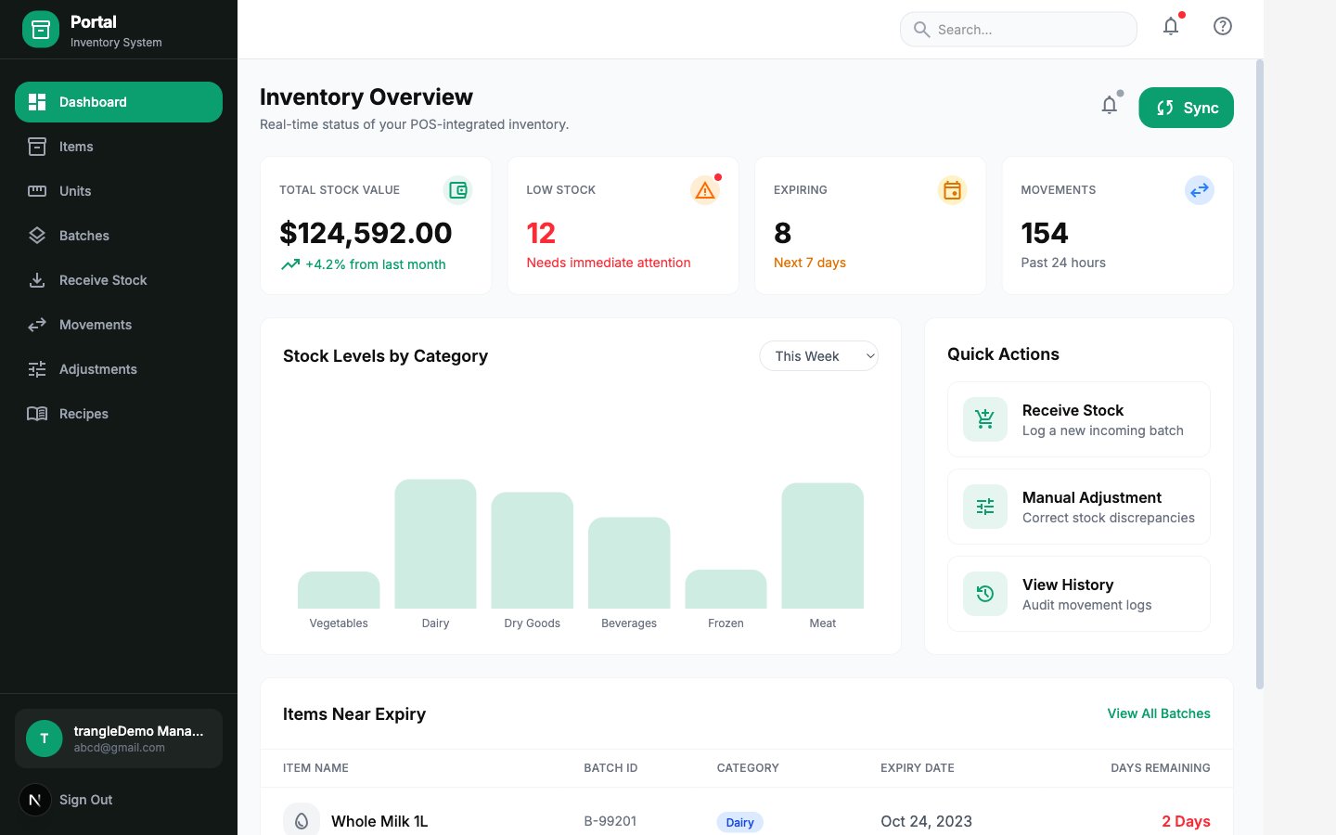Focus the Search input field
Viewport: 1336px width, 835px height.
coord(1019,30)
